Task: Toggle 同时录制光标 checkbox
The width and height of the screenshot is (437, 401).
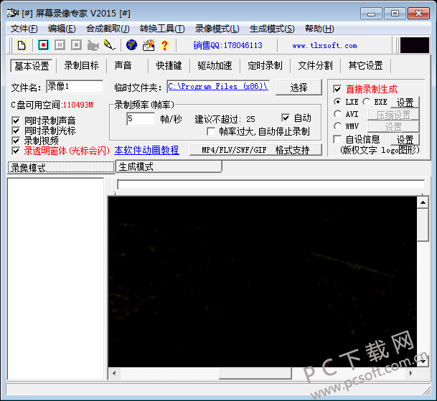Action: point(16,131)
